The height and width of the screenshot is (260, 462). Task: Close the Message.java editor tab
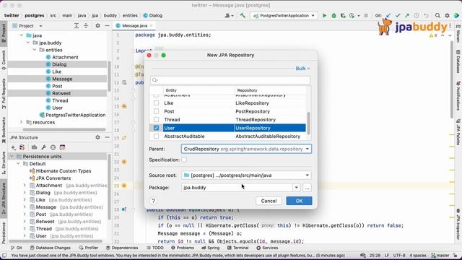(x=152, y=26)
